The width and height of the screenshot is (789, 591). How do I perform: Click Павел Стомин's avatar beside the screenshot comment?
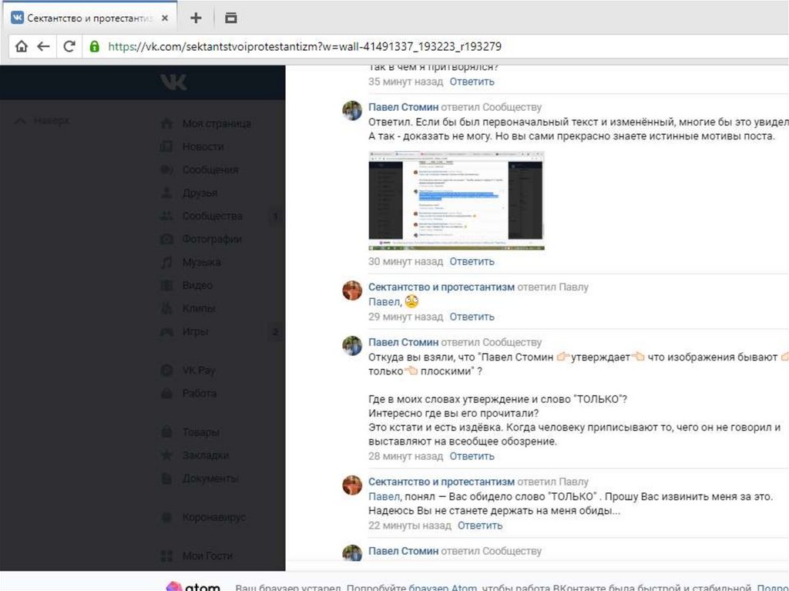(352, 110)
